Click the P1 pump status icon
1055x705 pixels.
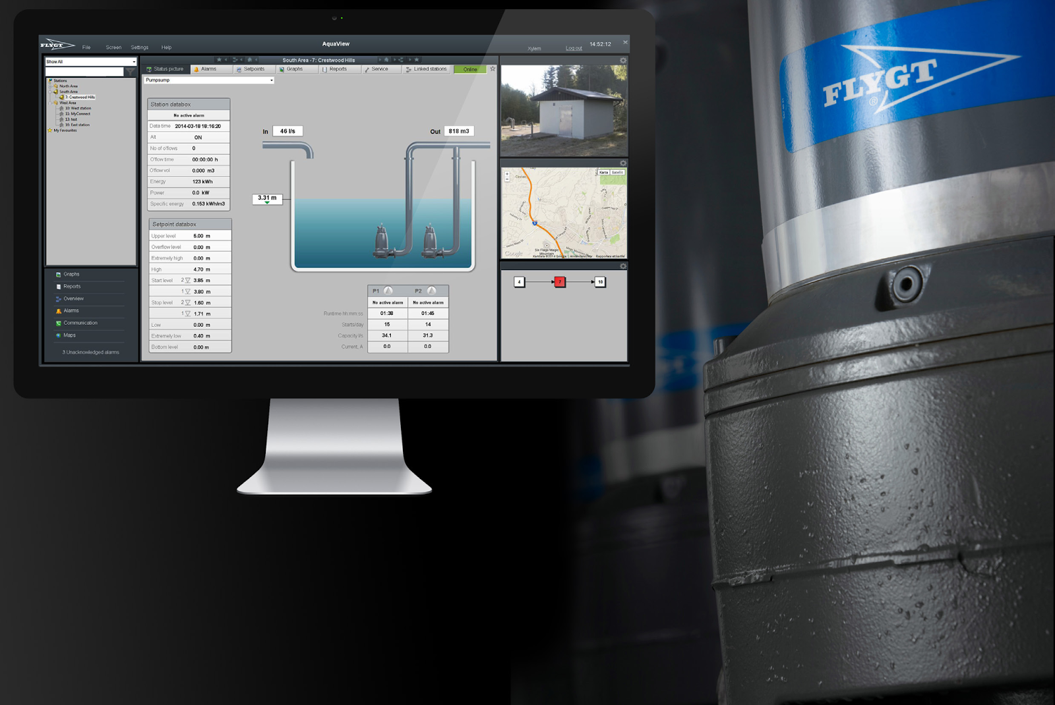coord(388,291)
